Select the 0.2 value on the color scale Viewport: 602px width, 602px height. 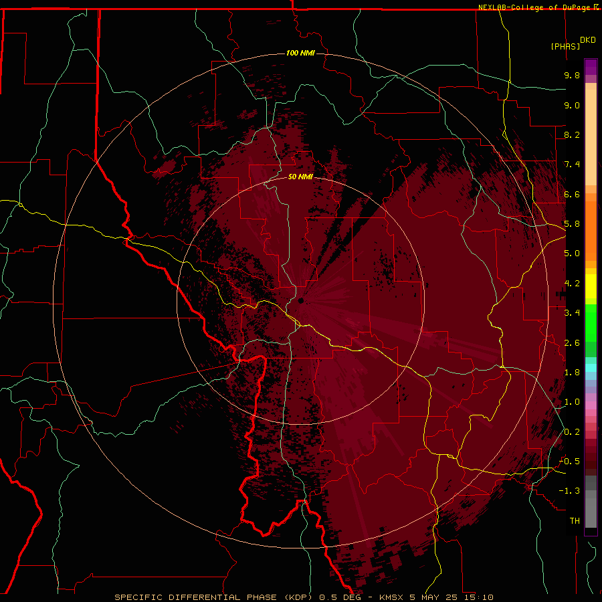coord(572,432)
